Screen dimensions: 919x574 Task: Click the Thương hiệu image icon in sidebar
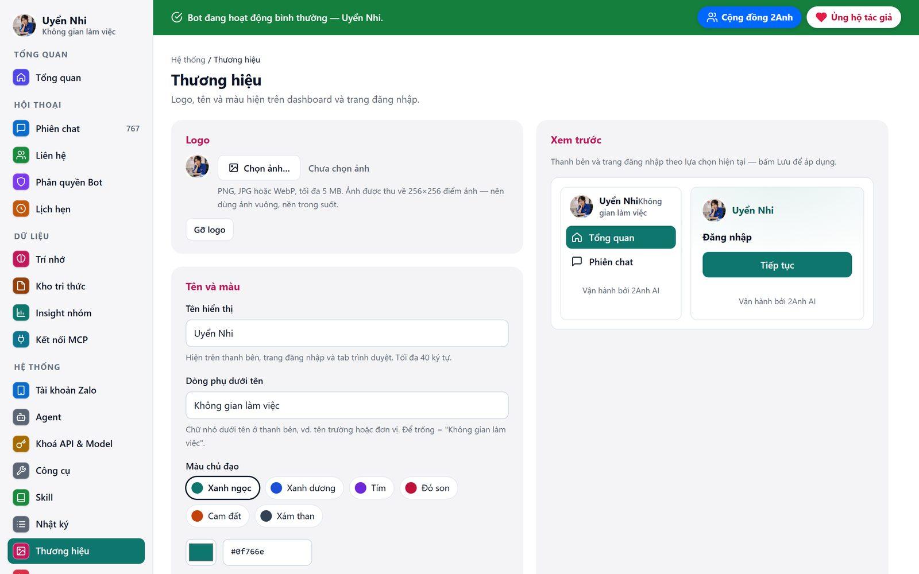pyautogui.click(x=21, y=551)
